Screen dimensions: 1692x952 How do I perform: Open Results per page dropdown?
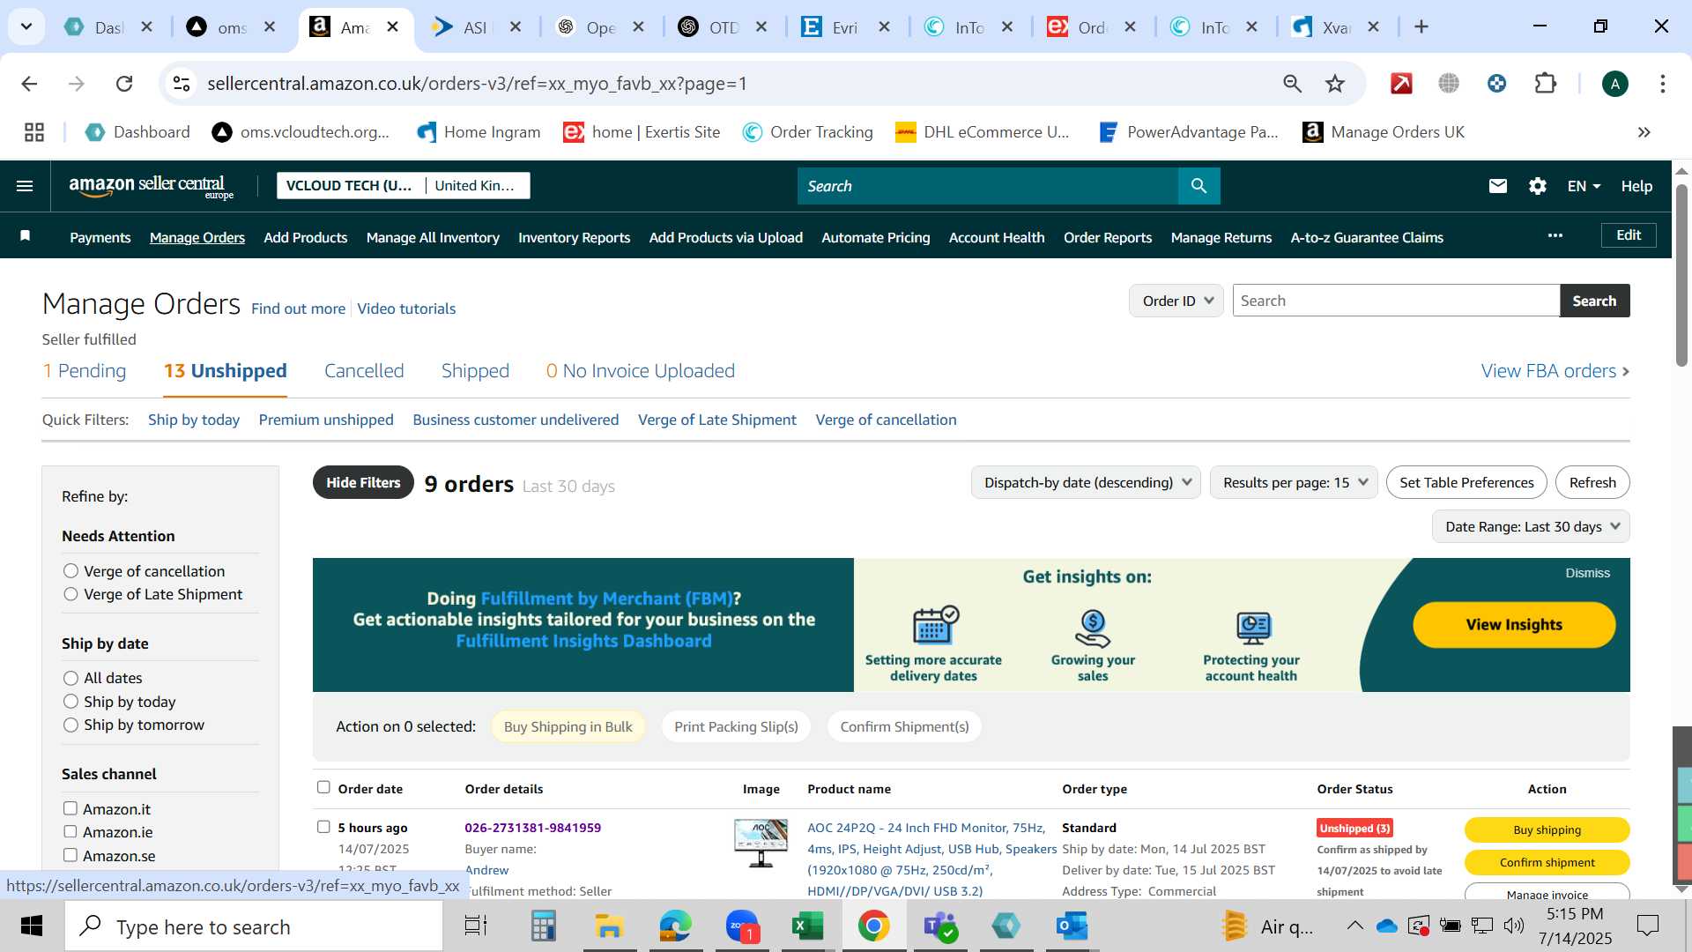point(1294,482)
